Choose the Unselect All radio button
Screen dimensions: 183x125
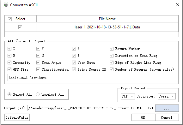tap(38, 94)
